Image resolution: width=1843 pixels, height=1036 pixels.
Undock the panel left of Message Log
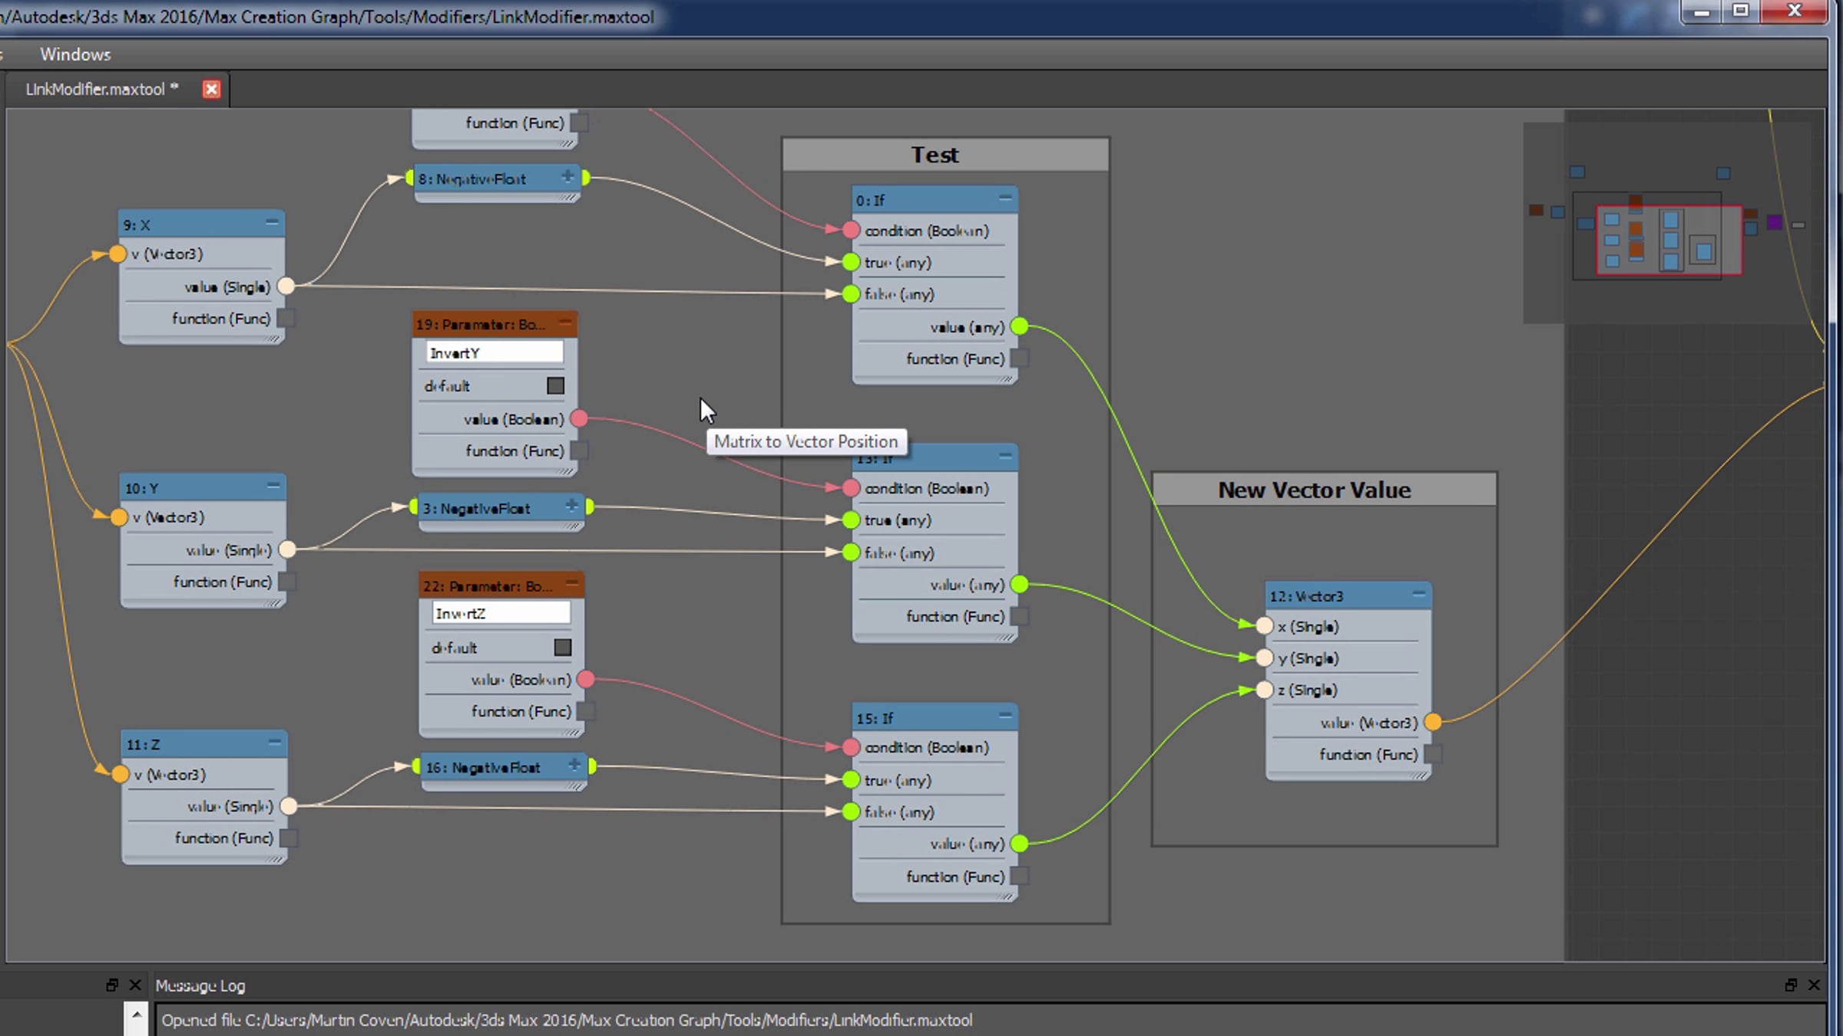tap(112, 985)
